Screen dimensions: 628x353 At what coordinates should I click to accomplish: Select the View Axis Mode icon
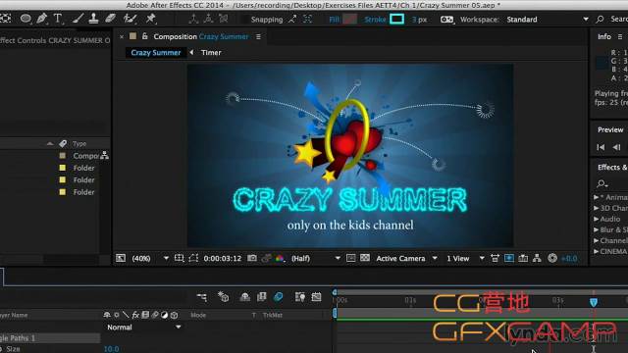coord(223,19)
